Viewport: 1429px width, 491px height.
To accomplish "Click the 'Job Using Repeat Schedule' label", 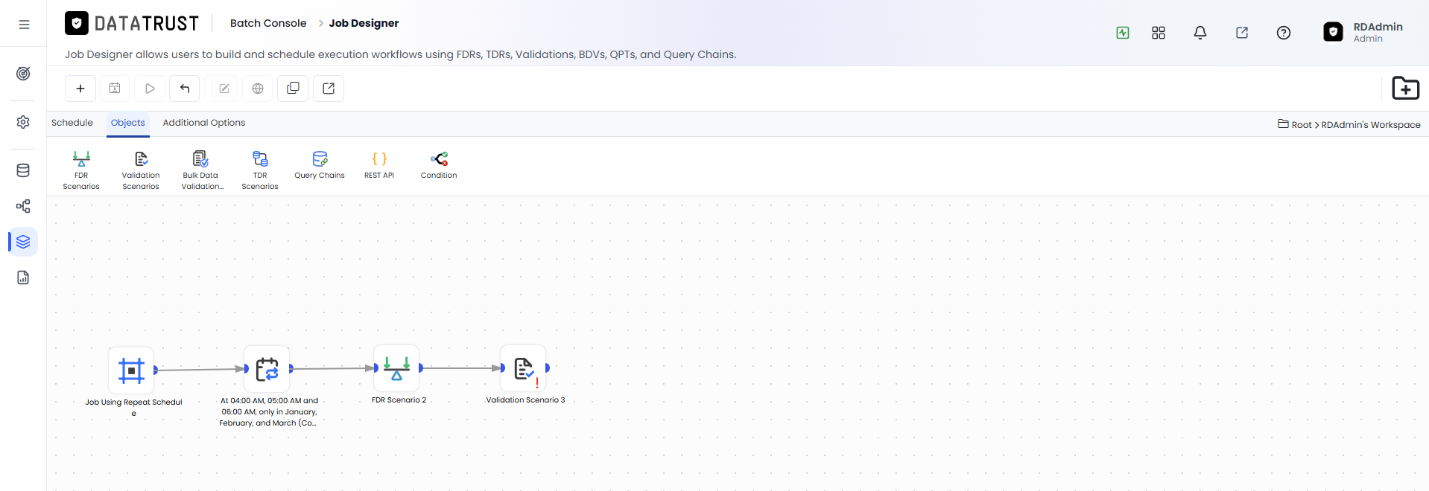I will click(x=133, y=407).
